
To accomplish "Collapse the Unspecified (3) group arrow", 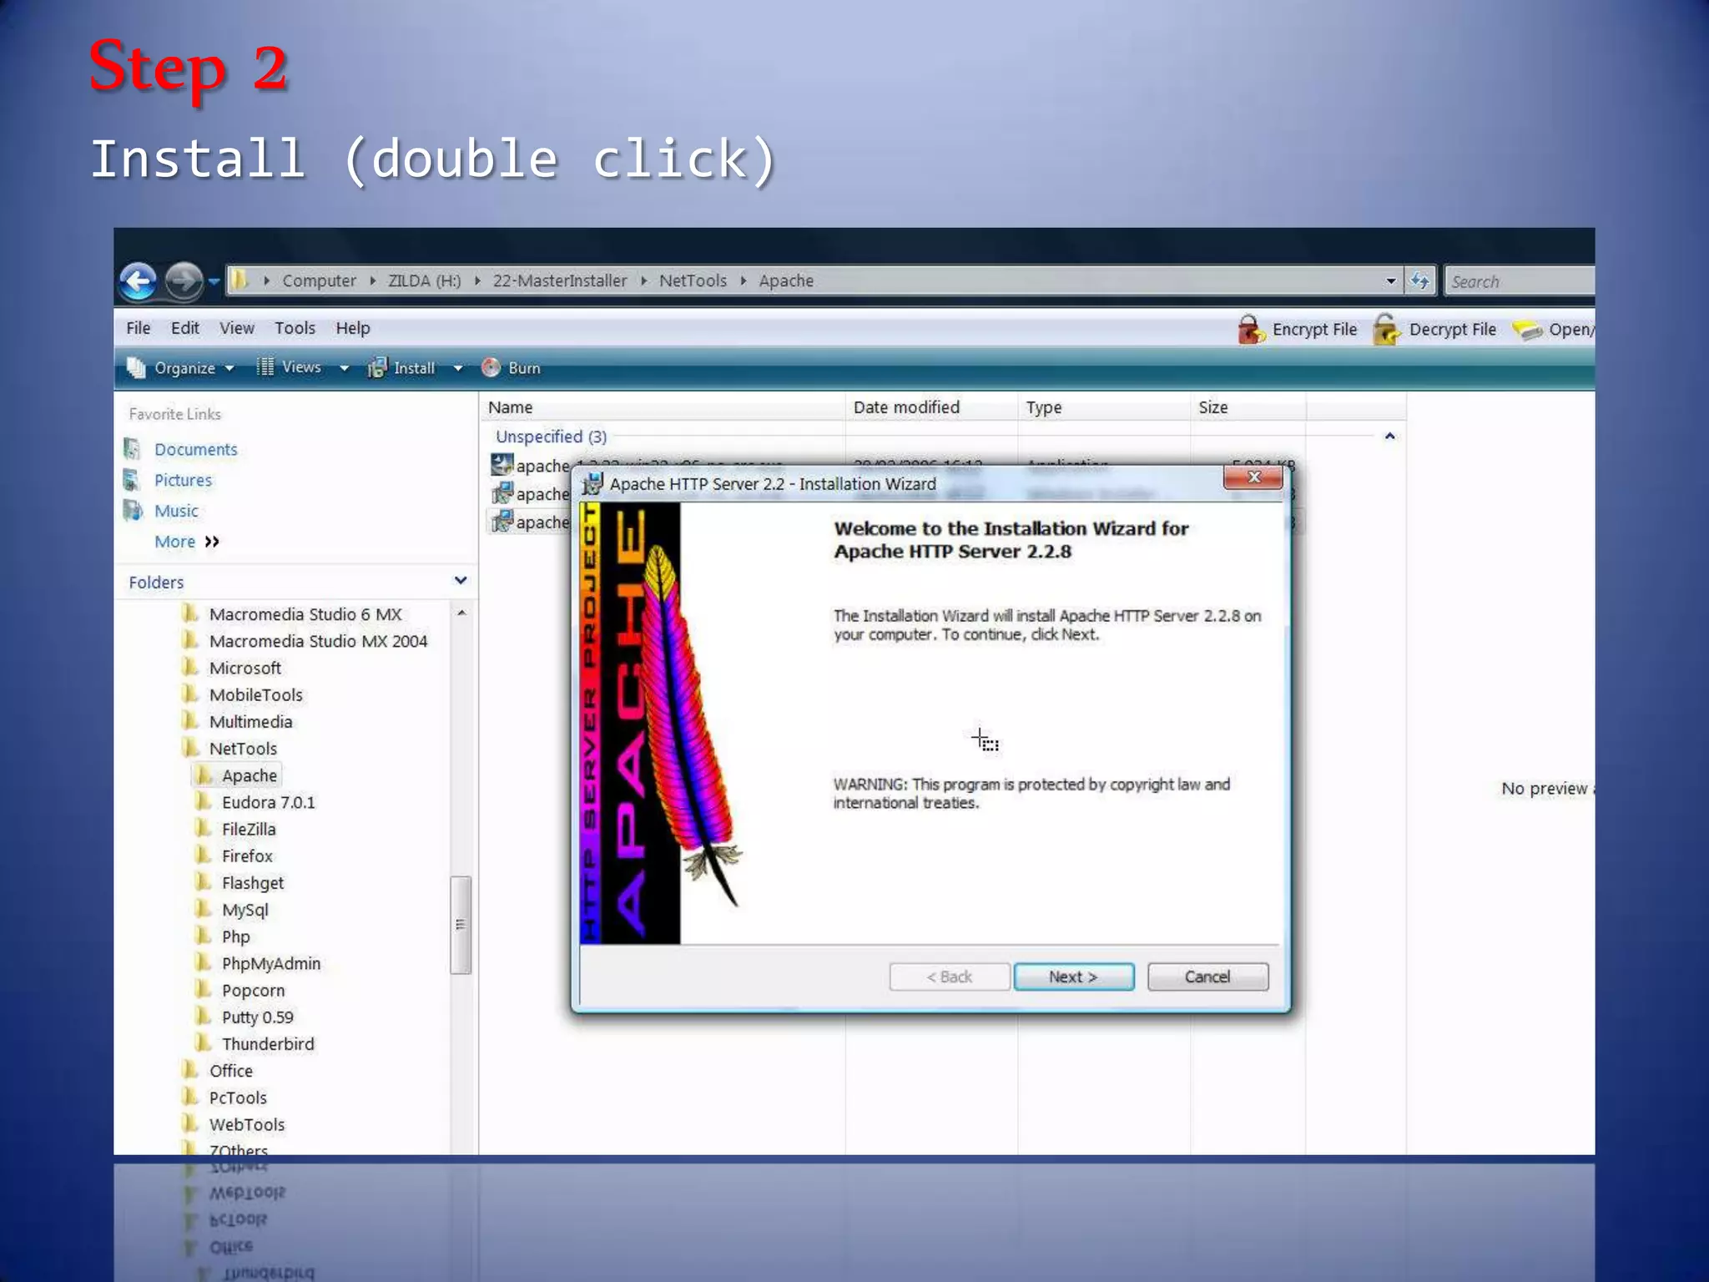I will (x=1389, y=436).
